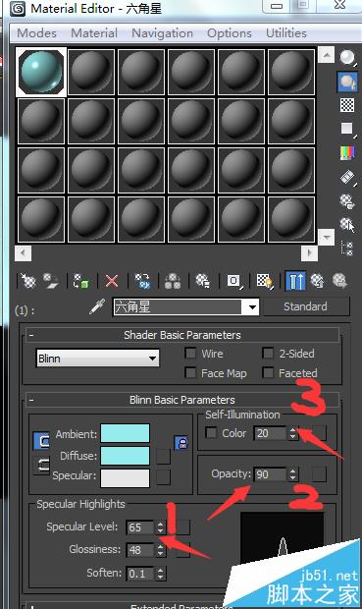Click Assign Material to Selection icon

pos(81,280)
